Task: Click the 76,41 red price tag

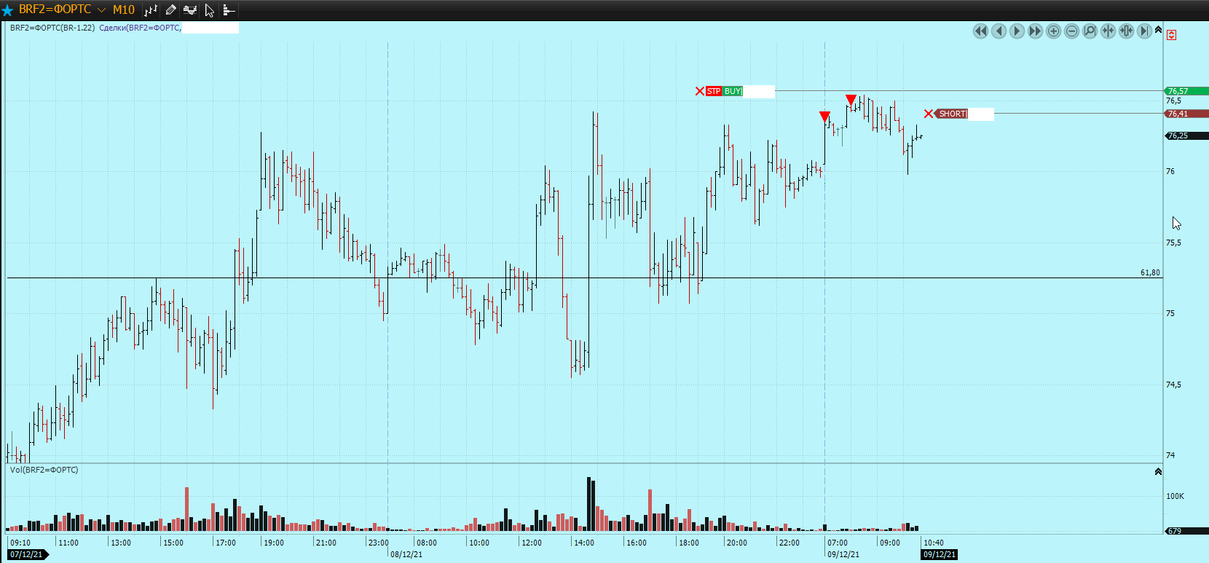Action: [x=1186, y=114]
